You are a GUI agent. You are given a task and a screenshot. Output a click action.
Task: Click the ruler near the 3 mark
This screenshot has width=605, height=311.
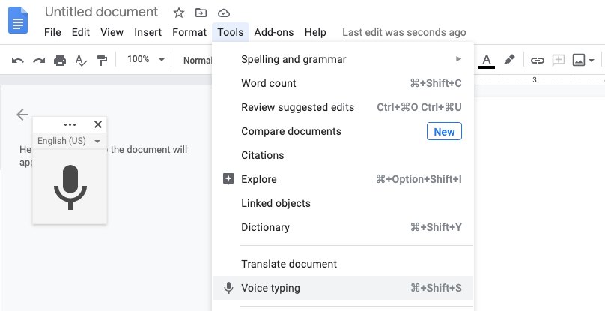[x=535, y=80]
